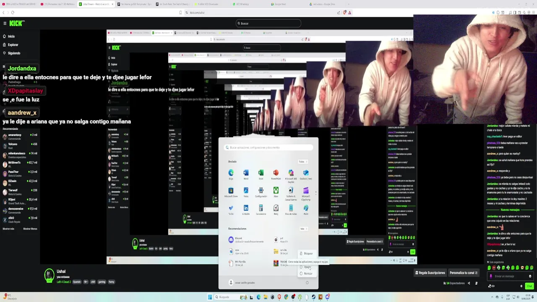
Task: Click the Regala Suscripciones button
Action: point(430,273)
